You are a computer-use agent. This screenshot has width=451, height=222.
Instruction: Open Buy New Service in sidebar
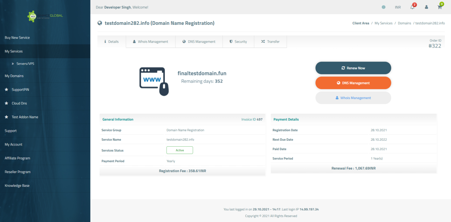pos(45,38)
